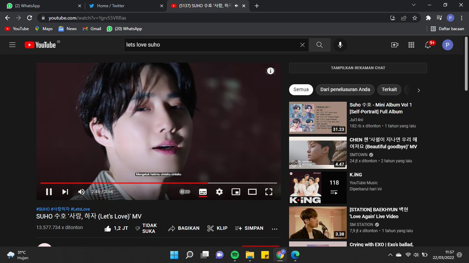469x263 pixels.
Task: Select 'Dari penelusuran Anda' chip
Action: [x=345, y=90]
